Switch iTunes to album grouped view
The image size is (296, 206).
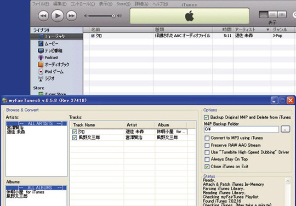click(x=272, y=15)
